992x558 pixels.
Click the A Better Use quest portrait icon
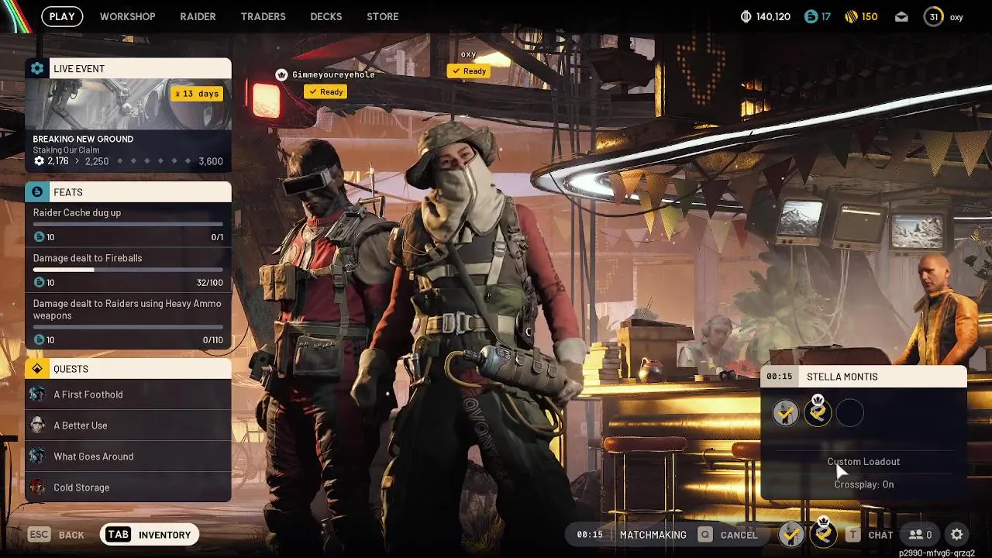click(37, 425)
